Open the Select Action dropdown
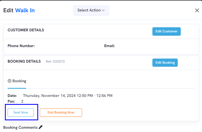The image size is (202, 132). [91, 10]
